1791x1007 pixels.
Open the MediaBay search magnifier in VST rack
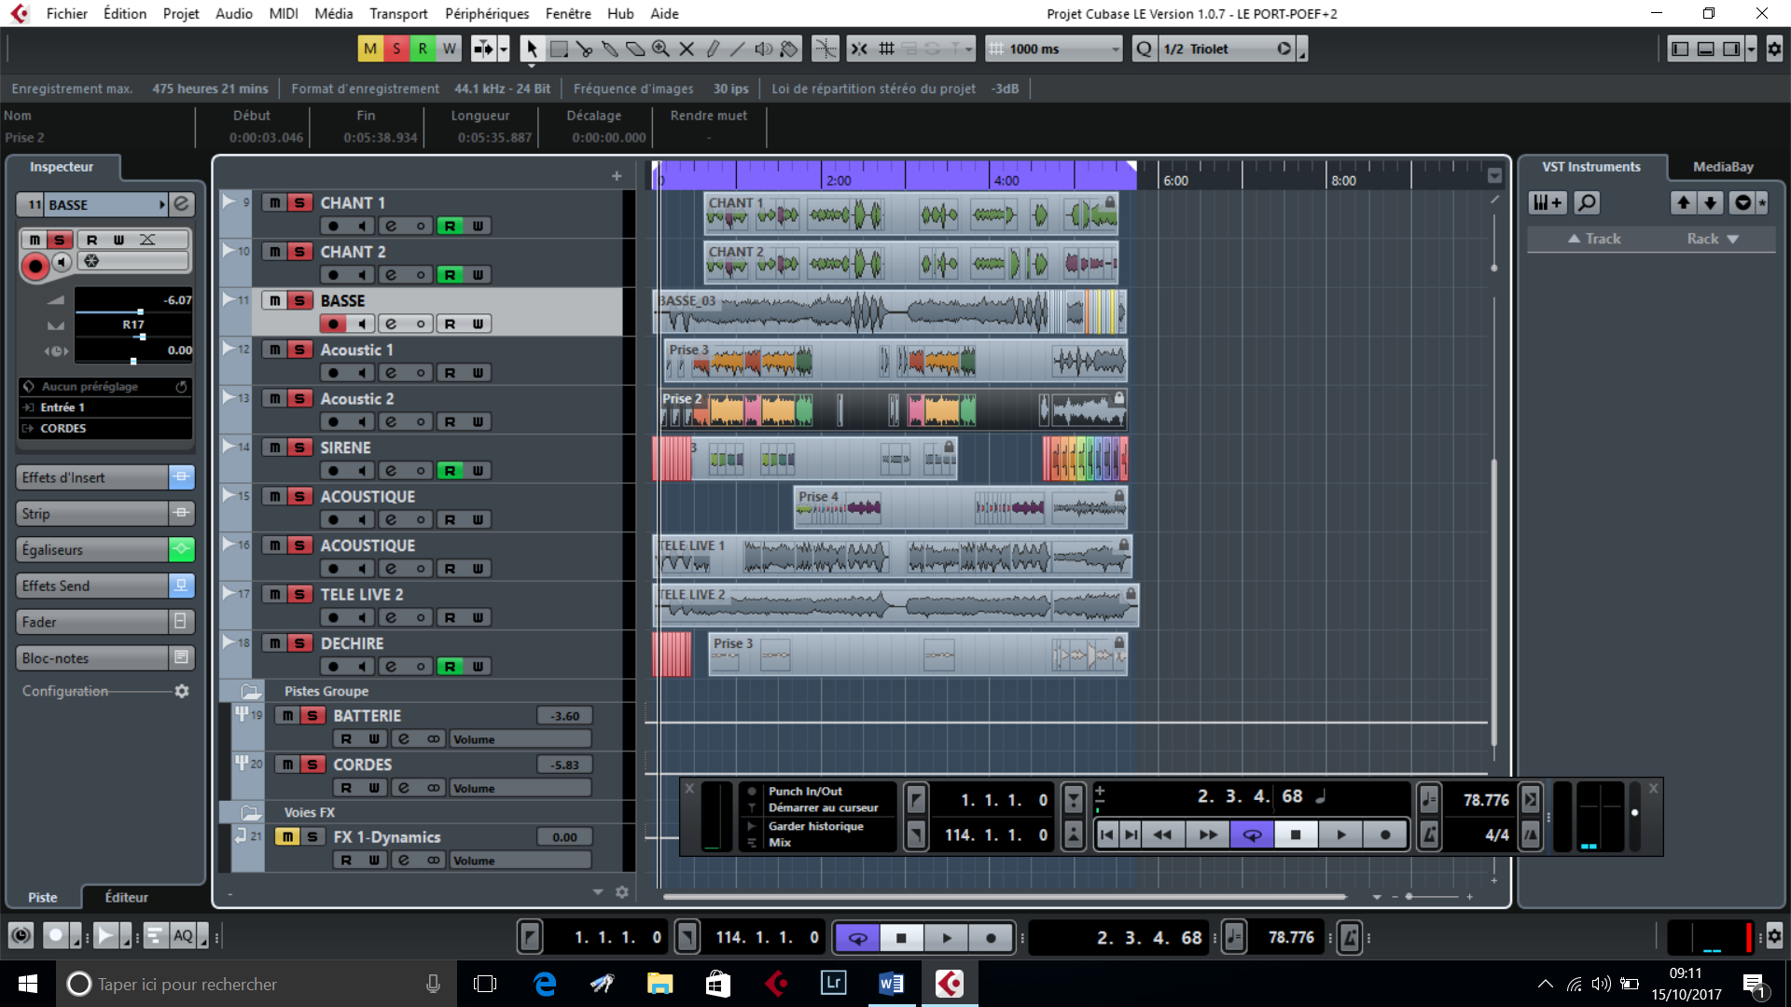[1588, 202]
